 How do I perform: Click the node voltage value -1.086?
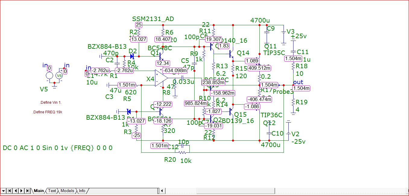point(252,106)
